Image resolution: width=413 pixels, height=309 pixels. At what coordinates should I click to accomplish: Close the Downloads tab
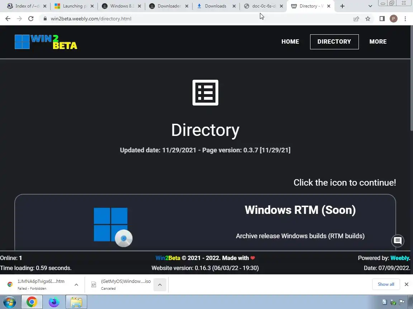pyautogui.click(x=234, y=6)
